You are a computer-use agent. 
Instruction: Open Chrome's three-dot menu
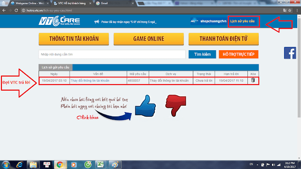[x=297, y=10]
